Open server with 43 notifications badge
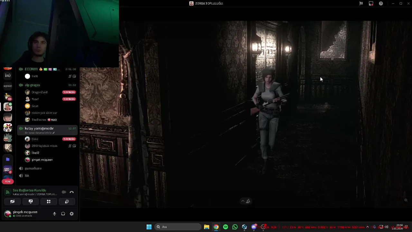 tap(8, 96)
